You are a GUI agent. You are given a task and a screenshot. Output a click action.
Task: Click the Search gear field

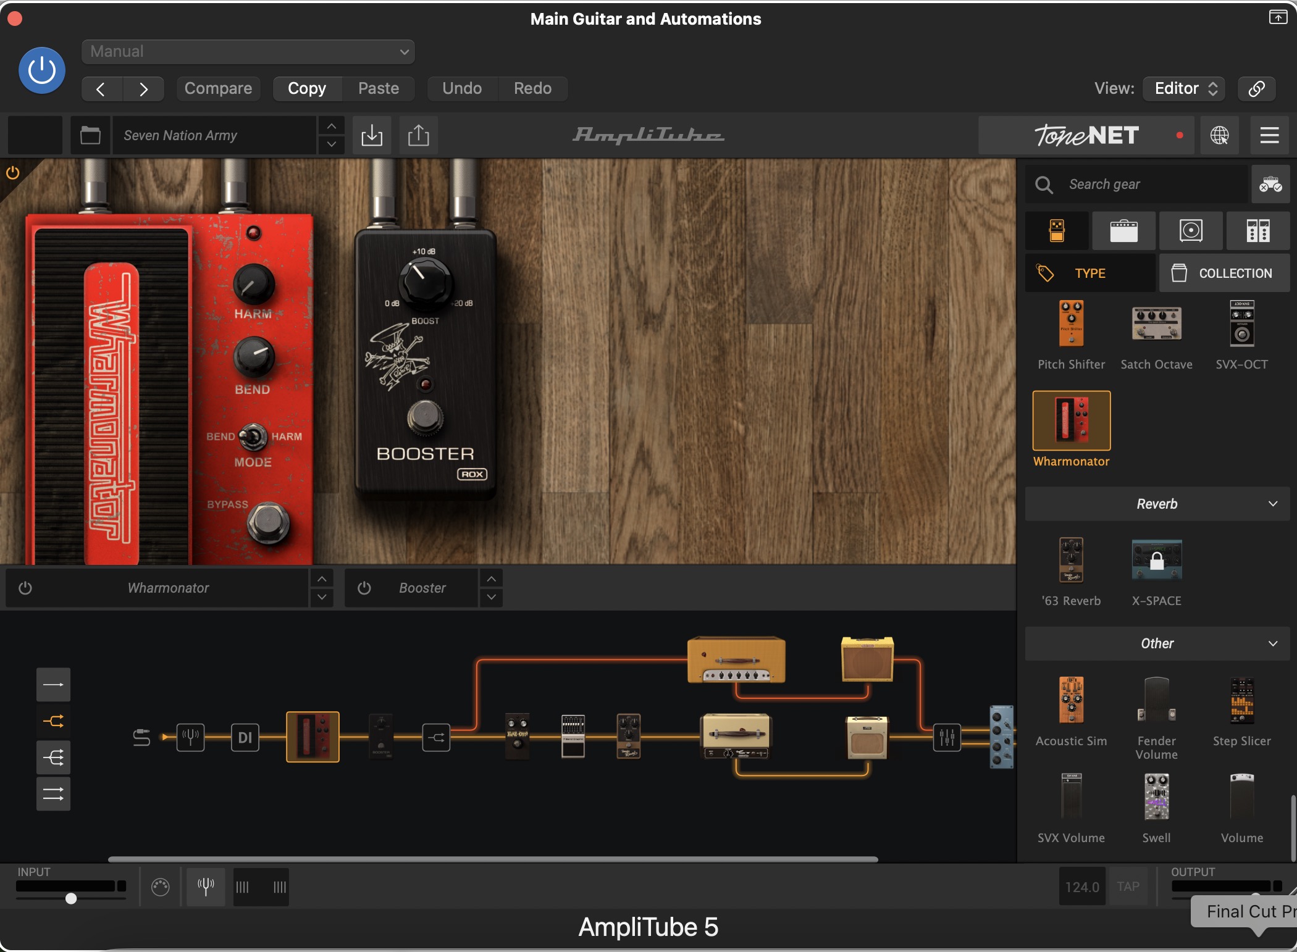[1136, 185]
